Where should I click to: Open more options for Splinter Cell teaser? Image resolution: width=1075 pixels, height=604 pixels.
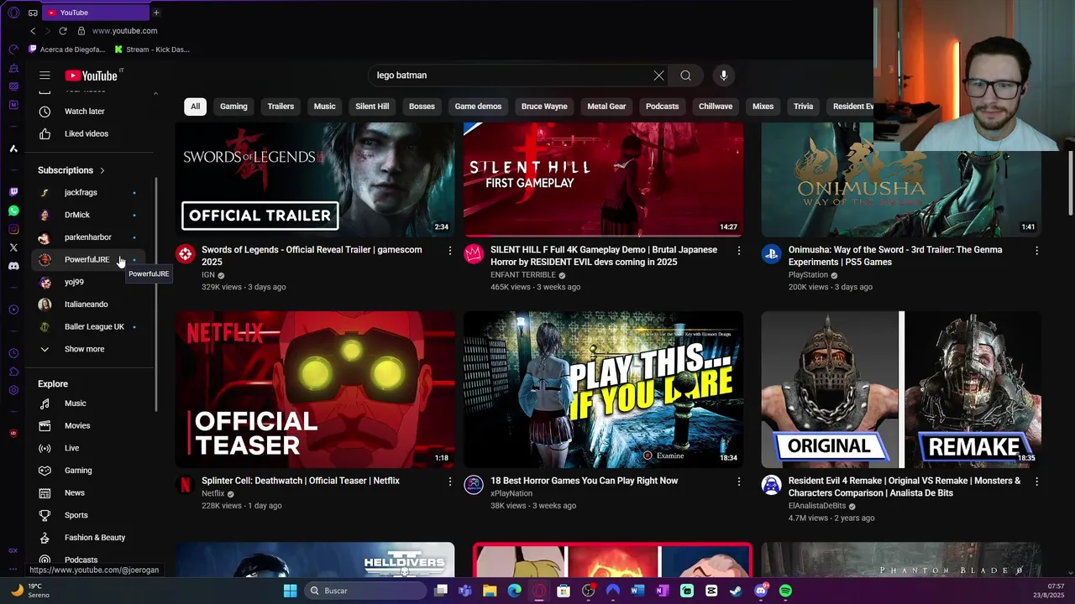(449, 482)
